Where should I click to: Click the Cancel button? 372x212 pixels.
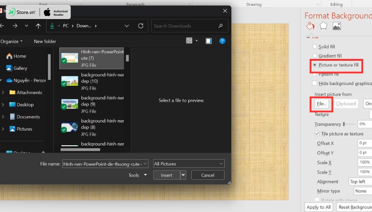(207, 175)
